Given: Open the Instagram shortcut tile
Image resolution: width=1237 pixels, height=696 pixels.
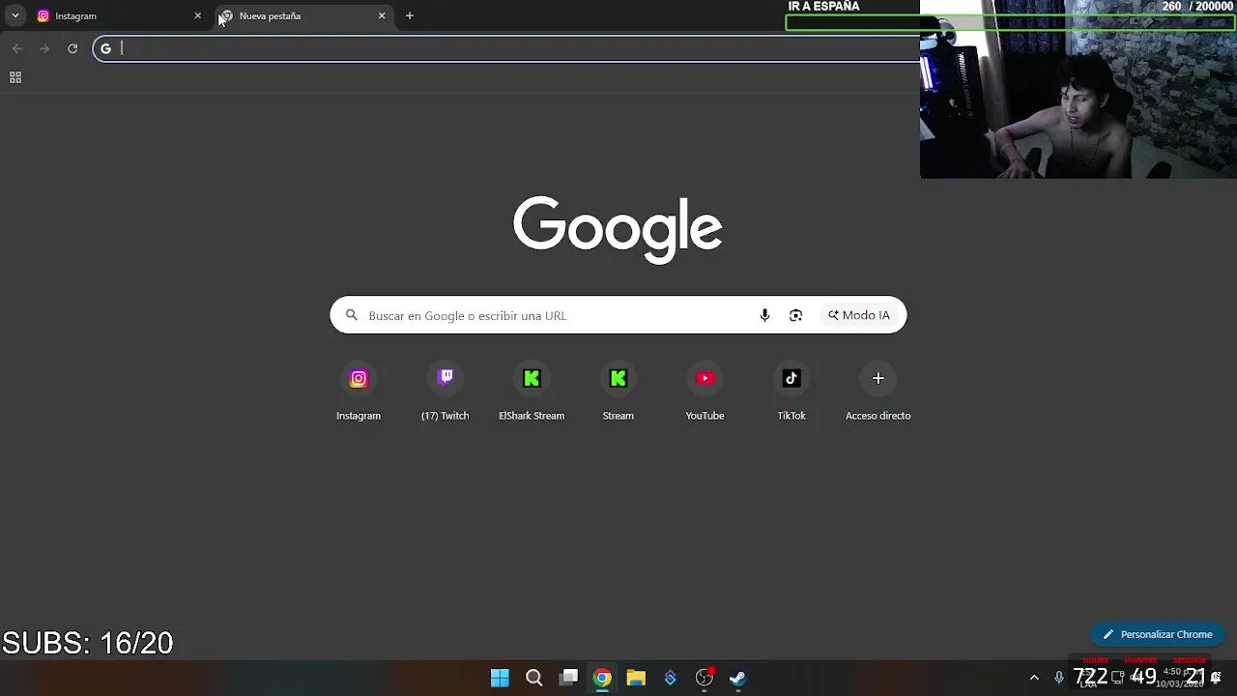Looking at the screenshot, I should 359,392.
